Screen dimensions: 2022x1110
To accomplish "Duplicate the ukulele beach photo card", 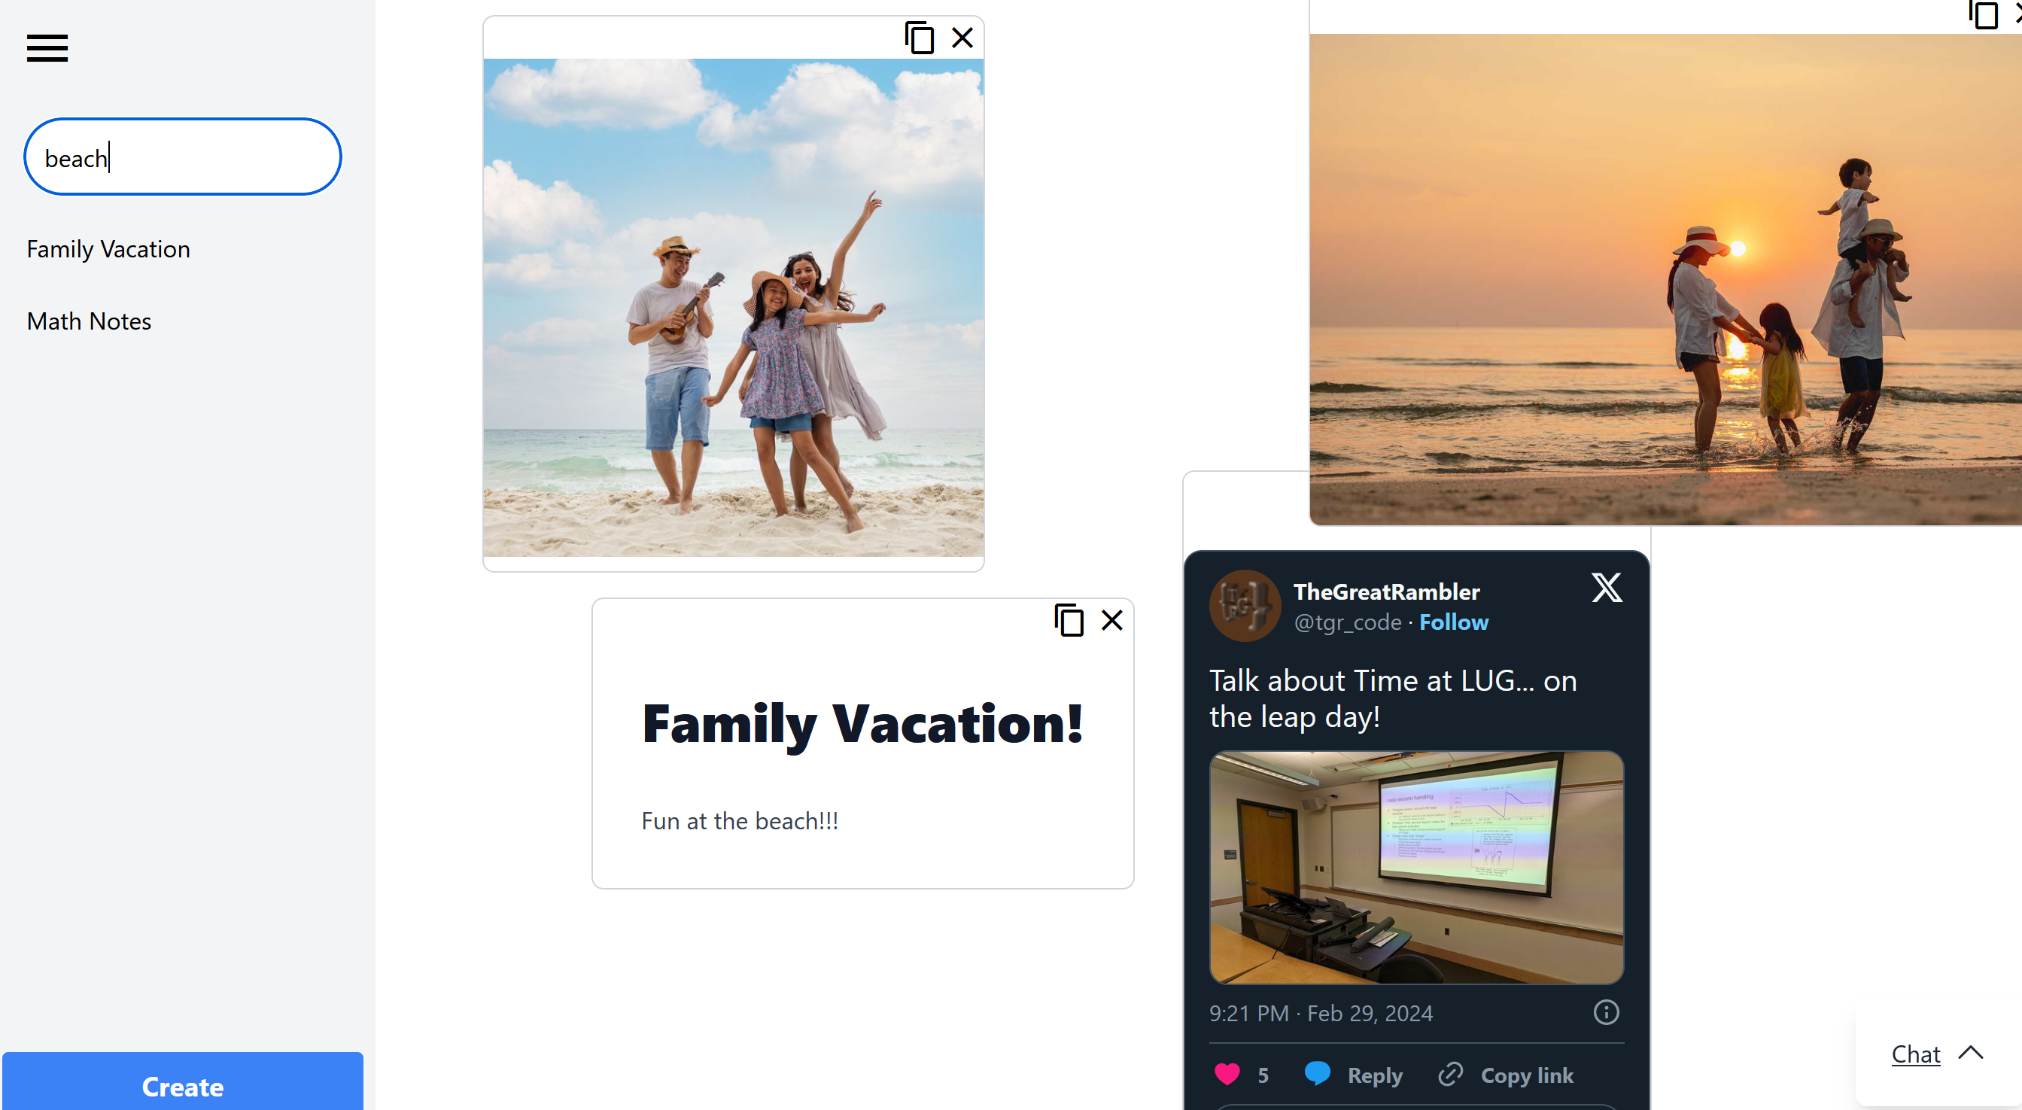I will (919, 38).
